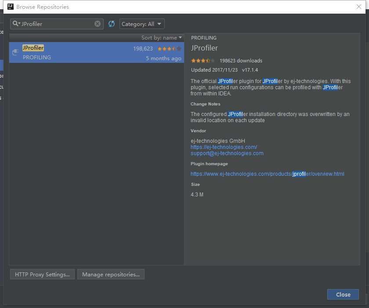Select the JProfiler plugin row
This screenshot has height=308, width=369.
[97, 52]
